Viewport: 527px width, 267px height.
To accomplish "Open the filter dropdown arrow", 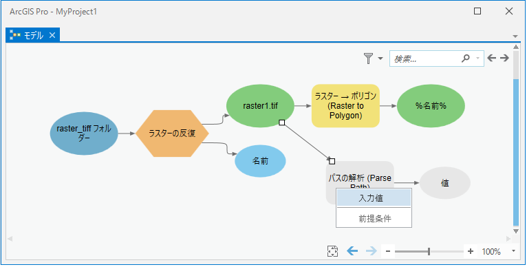I will [380, 58].
